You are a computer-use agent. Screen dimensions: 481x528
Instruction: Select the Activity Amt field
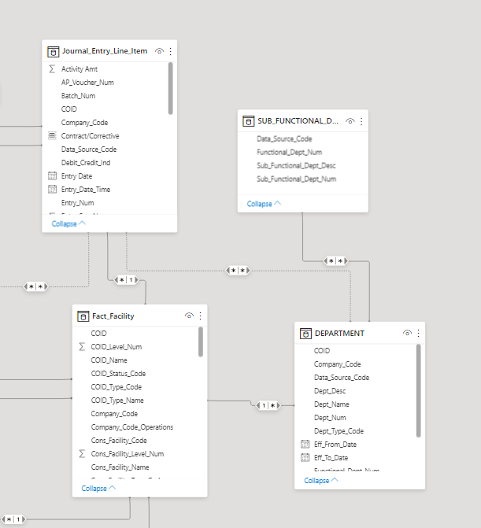click(80, 69)
